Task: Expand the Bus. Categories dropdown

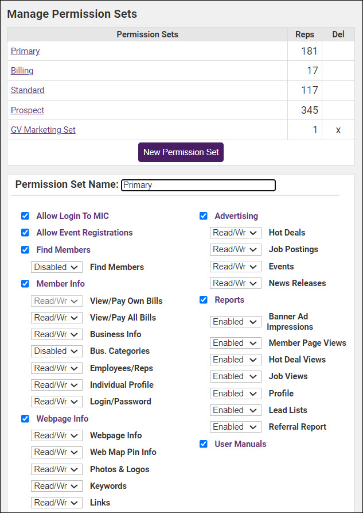Action: 57,351
